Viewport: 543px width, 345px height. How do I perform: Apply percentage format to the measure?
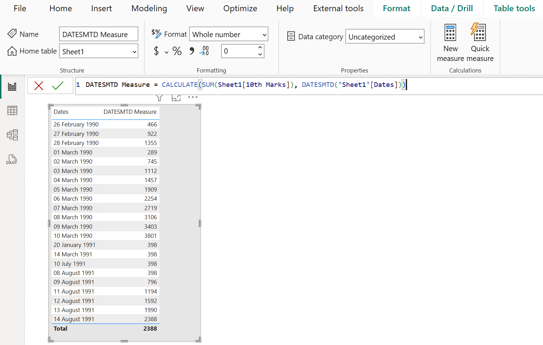coord(177,51)
